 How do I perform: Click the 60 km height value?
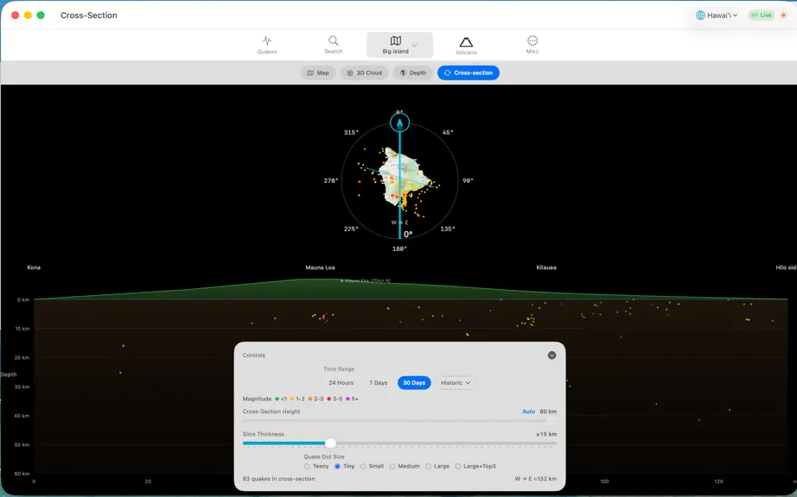click(x=548, y=412)
